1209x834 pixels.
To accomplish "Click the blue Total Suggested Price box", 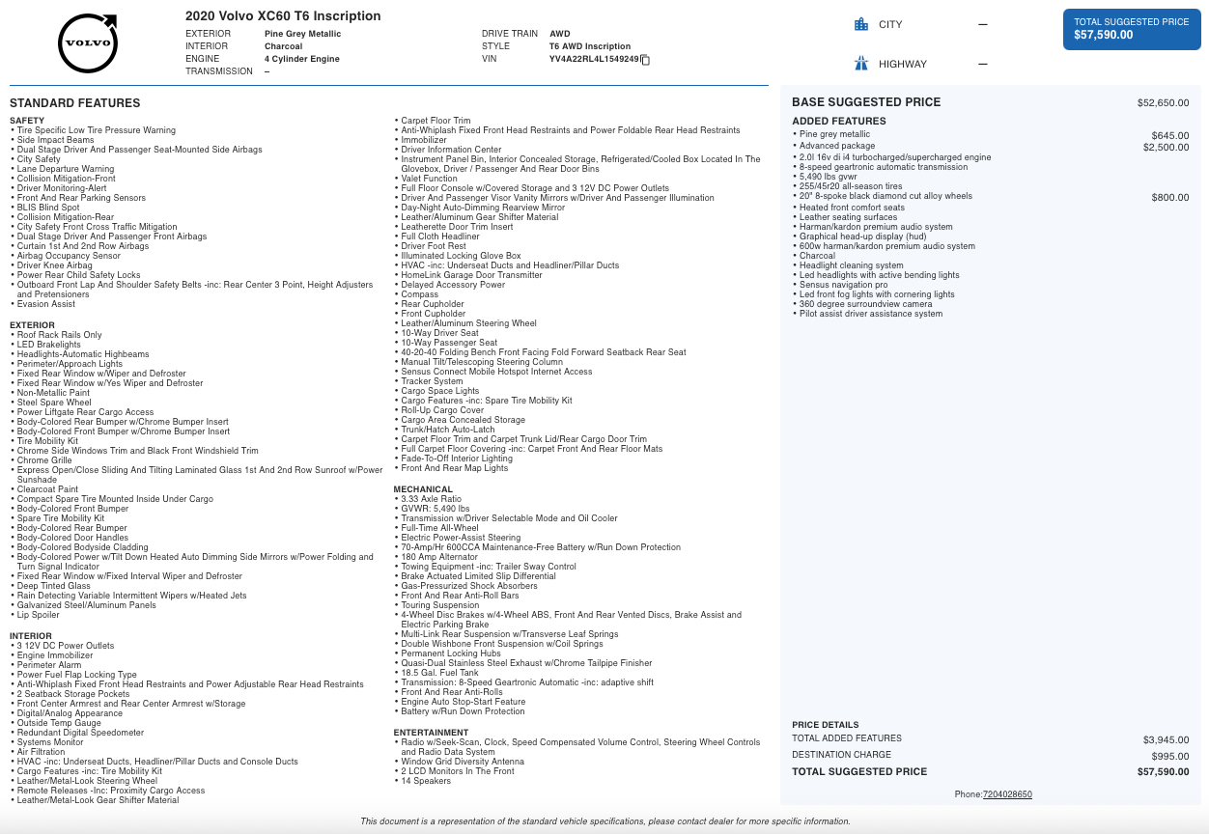I will (1131, 29).
